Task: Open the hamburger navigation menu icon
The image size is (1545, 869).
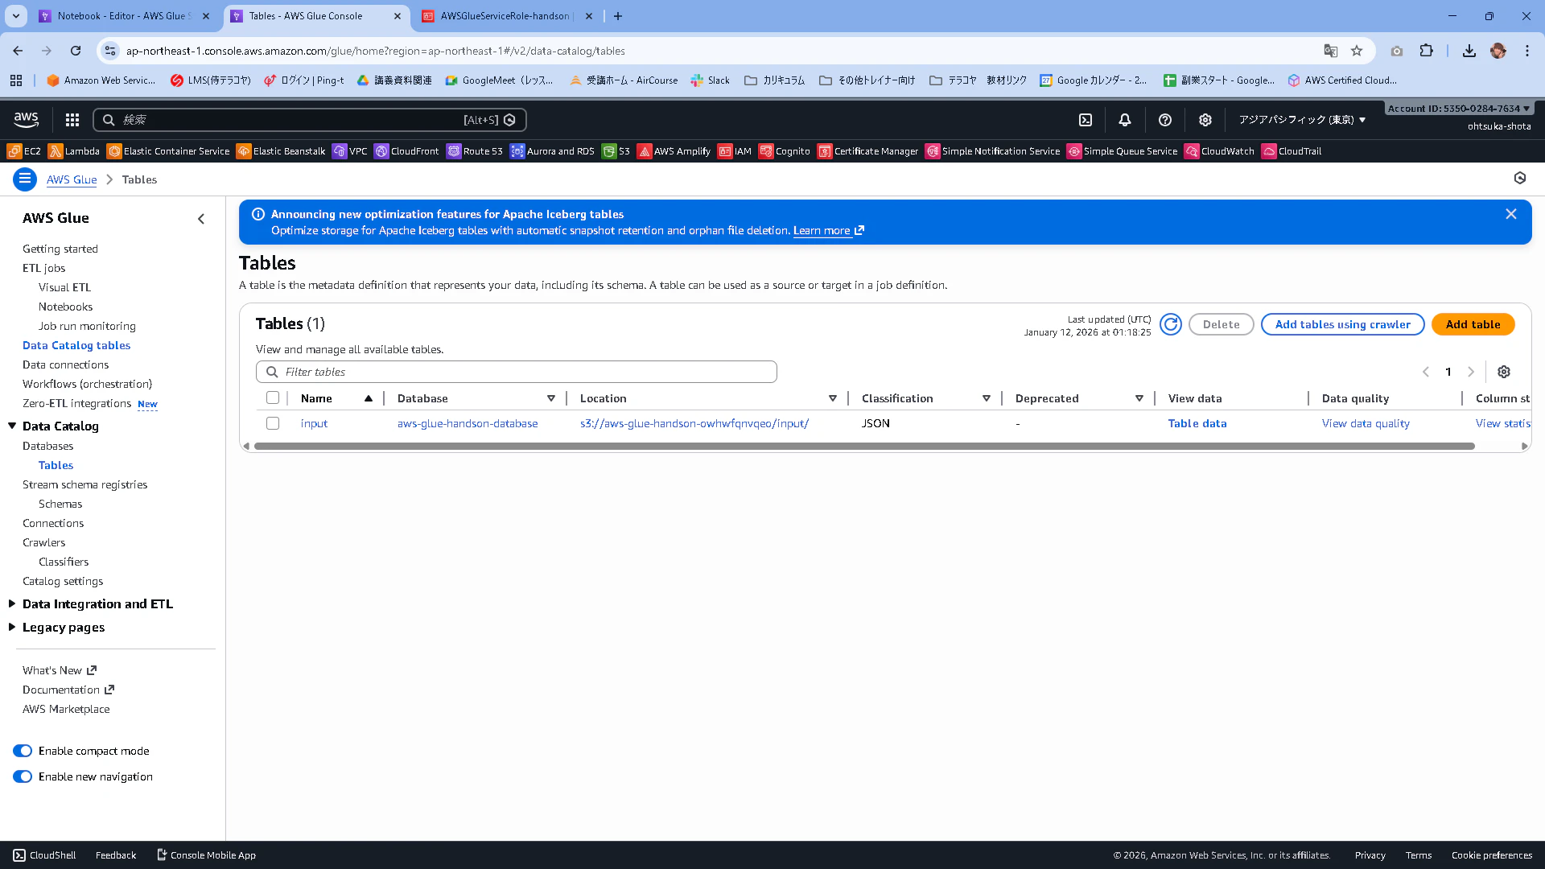Action: [25, 179]
